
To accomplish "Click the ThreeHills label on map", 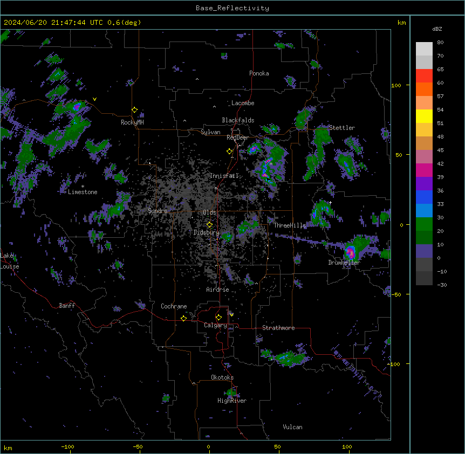I will (x=290, y=225).
